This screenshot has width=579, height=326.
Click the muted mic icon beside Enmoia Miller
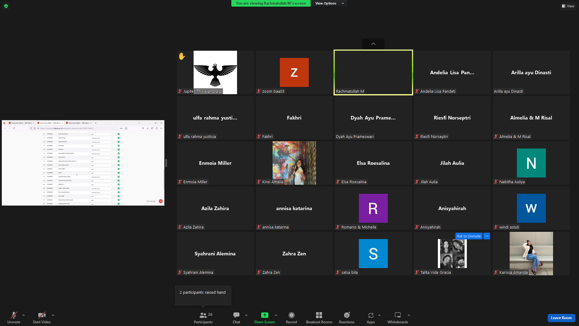click(x=180, y=182)
